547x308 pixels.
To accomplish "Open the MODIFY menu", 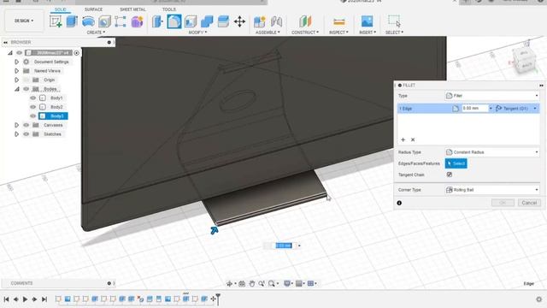I will [x=197, y=33].
